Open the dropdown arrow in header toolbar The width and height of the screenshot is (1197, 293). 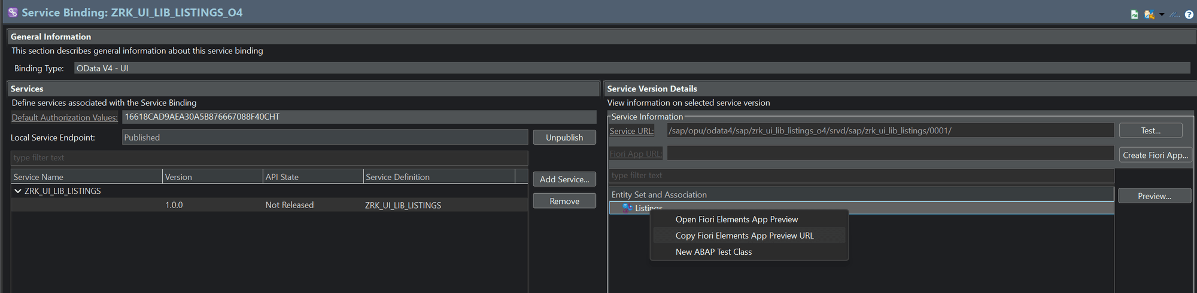(1162, 14)
